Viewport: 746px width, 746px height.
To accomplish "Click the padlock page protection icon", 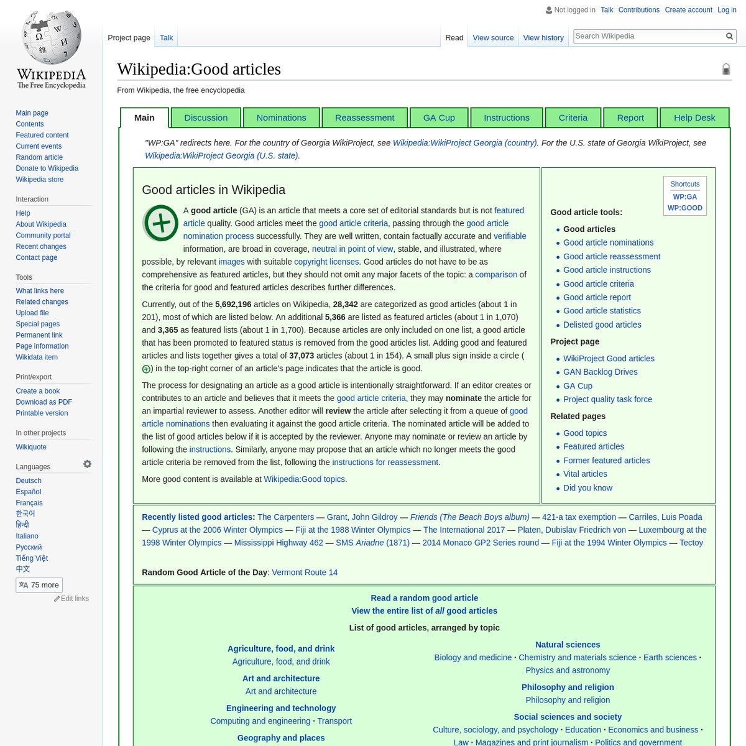I will pyautogui.click(x=725, y=69).
